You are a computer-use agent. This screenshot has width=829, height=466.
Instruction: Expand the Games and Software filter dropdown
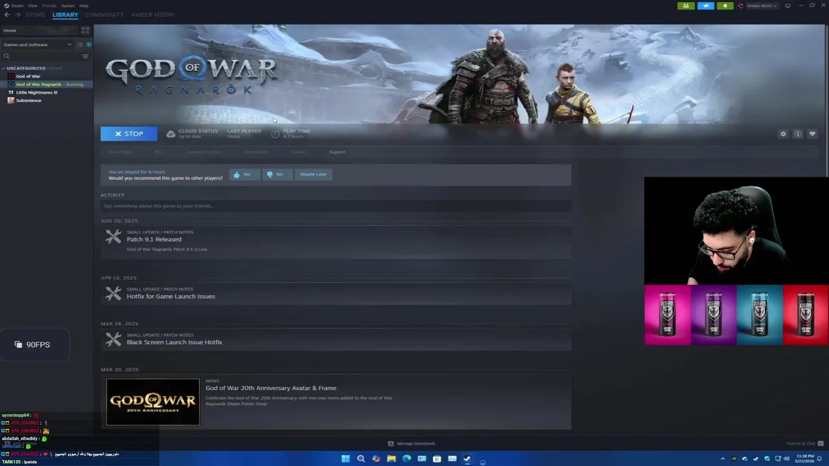pyautogui.click(x=37, y=45)
